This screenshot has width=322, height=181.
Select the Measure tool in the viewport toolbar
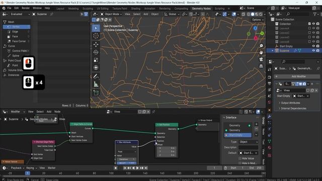96,84
